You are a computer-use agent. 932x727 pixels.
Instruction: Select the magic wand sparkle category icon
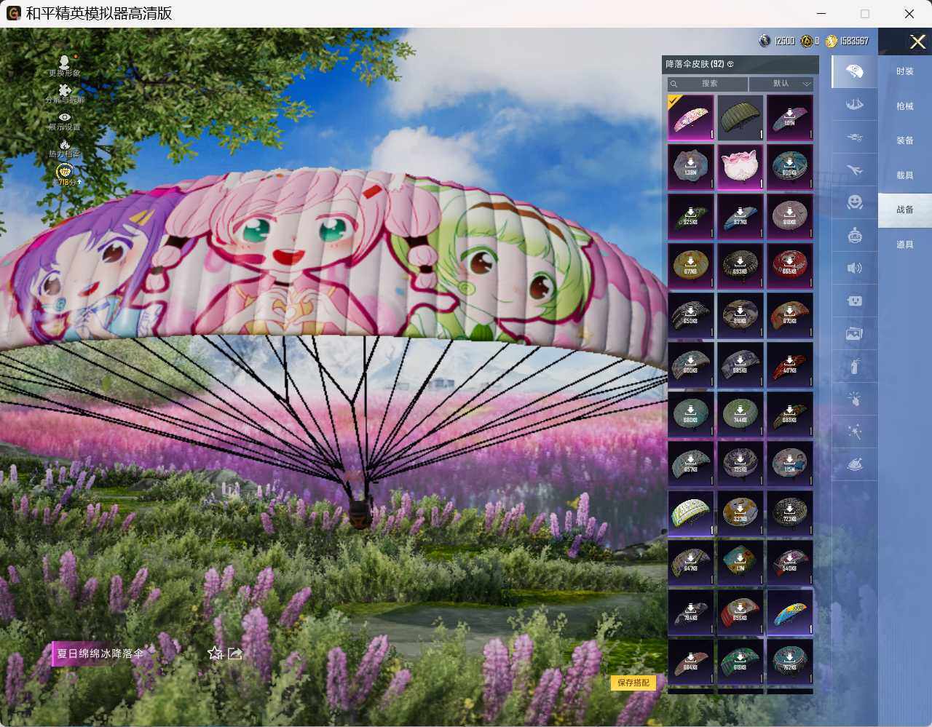pyautogui.click(x=855, y=432)
